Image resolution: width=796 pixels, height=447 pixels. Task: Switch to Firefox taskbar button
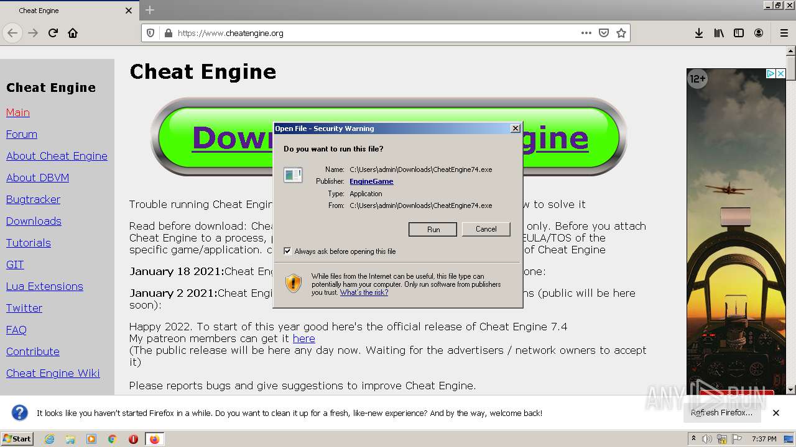(x=154, y=439)
